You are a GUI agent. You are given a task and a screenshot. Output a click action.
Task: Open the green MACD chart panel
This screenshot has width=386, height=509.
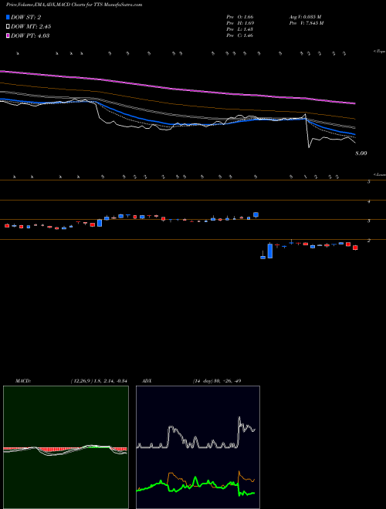click(66, 447)
